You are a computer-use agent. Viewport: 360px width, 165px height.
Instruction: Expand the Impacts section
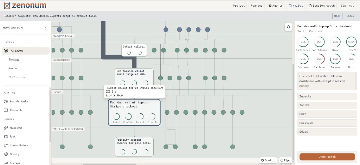click(327, 96)
